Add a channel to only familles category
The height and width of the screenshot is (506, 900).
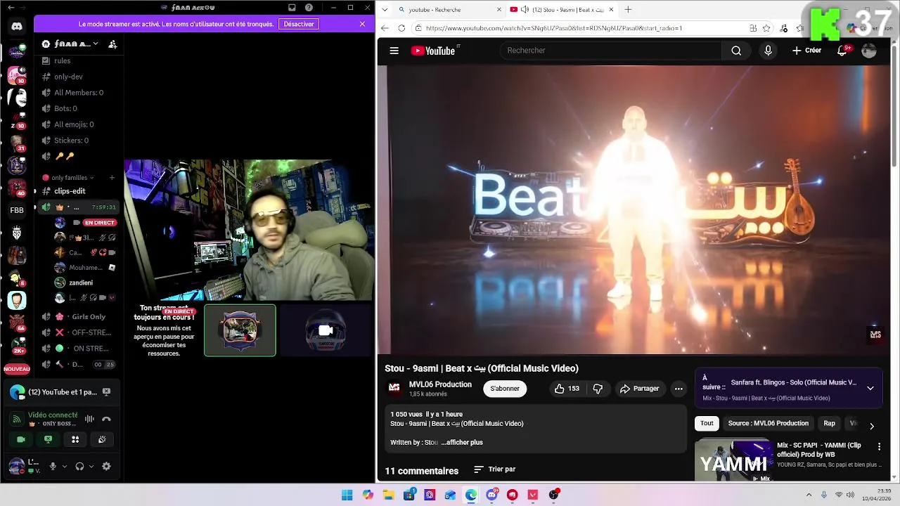click(111, 178)
